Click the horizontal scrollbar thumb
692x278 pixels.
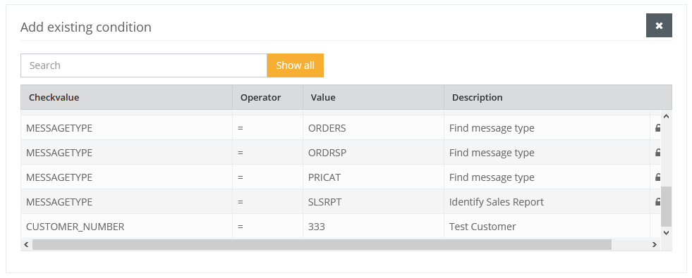(322, 244)
